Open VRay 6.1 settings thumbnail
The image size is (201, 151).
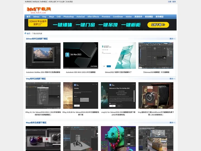43,96
